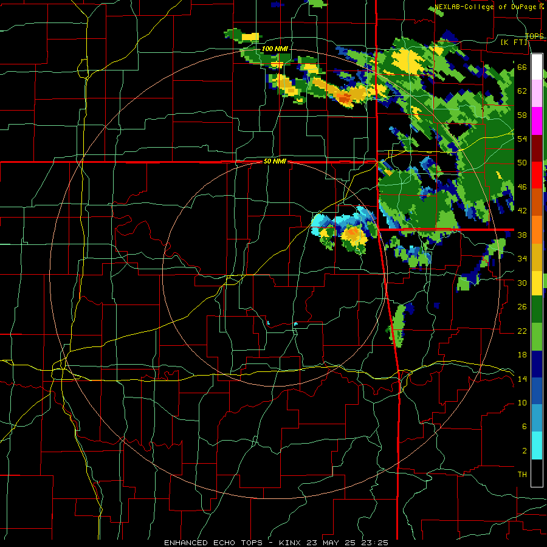Click the '54' scale value label
The image size is (547, 547).
[522, 139]
